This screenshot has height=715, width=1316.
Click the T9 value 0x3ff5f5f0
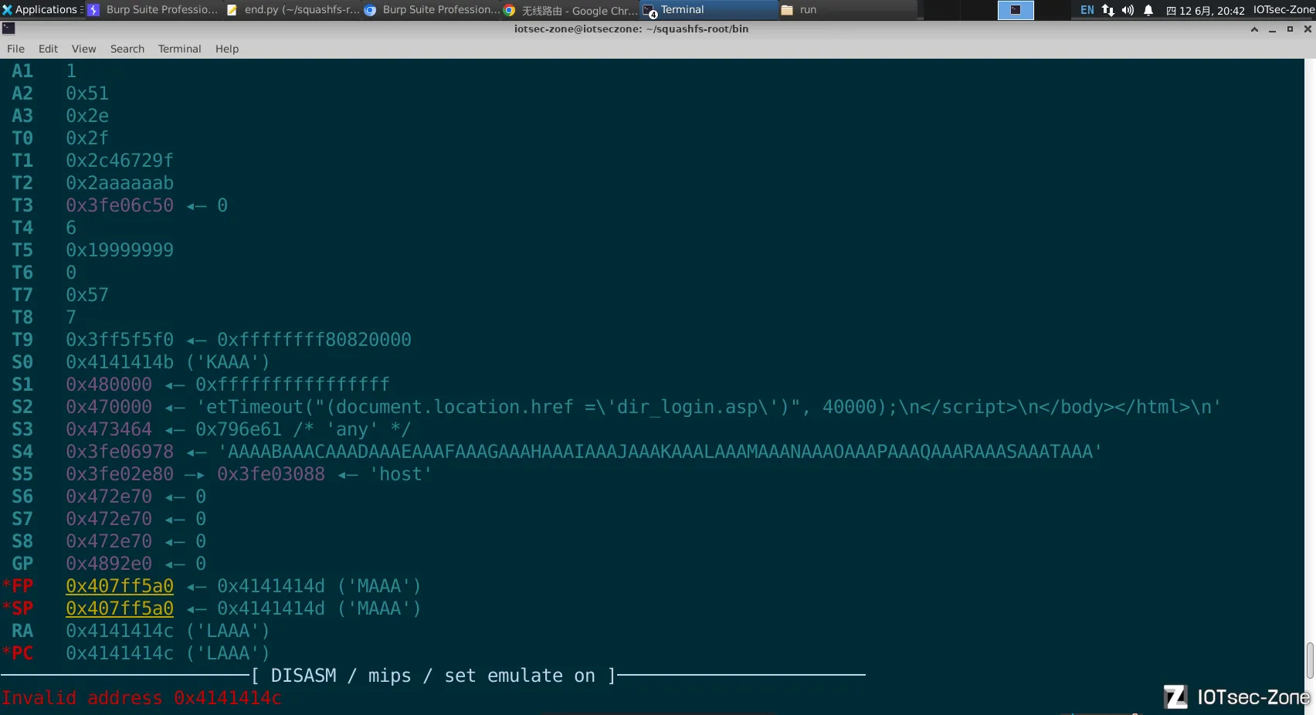pos(120,340)
